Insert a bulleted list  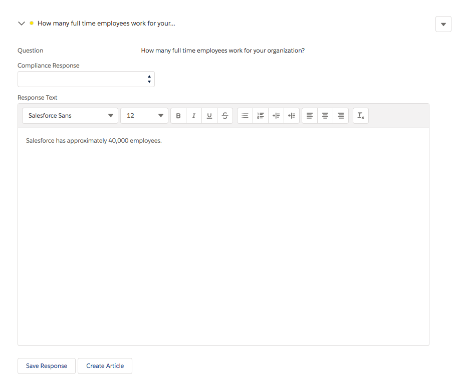245,116
